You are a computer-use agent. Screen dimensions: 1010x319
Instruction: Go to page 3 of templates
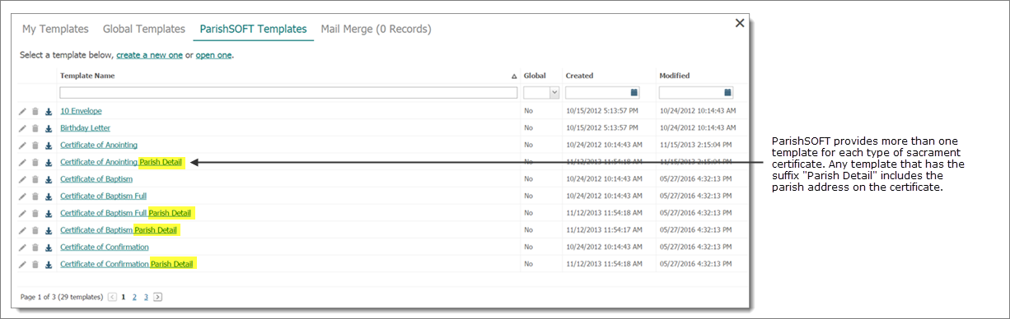tap(146, 297)
